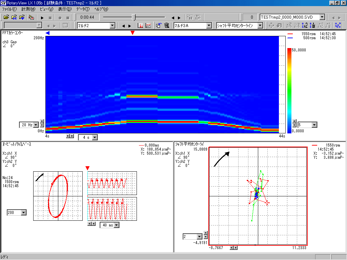The width and height of the screenshot is (347, 260).
Task: Click the counter field showing 0
Action: tap(250, 17)
